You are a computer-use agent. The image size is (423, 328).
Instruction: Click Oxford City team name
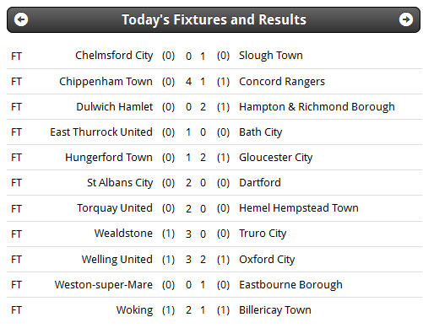pos(267,260)
